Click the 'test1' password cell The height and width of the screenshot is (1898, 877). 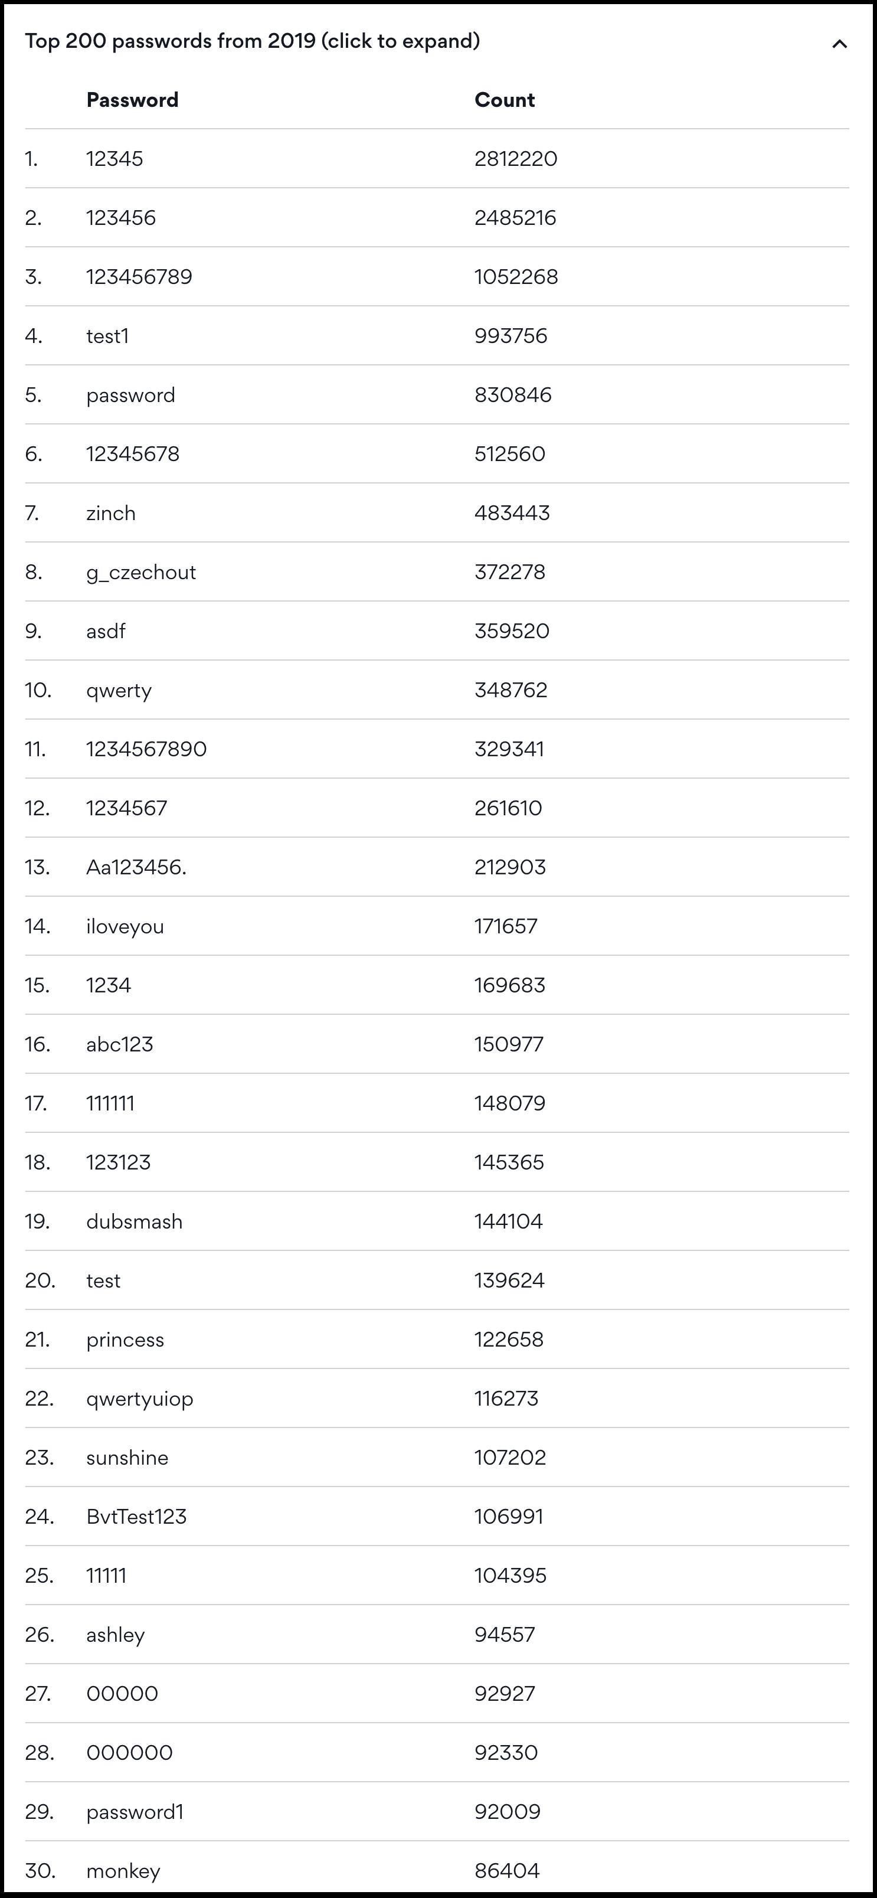pos(107,336)
